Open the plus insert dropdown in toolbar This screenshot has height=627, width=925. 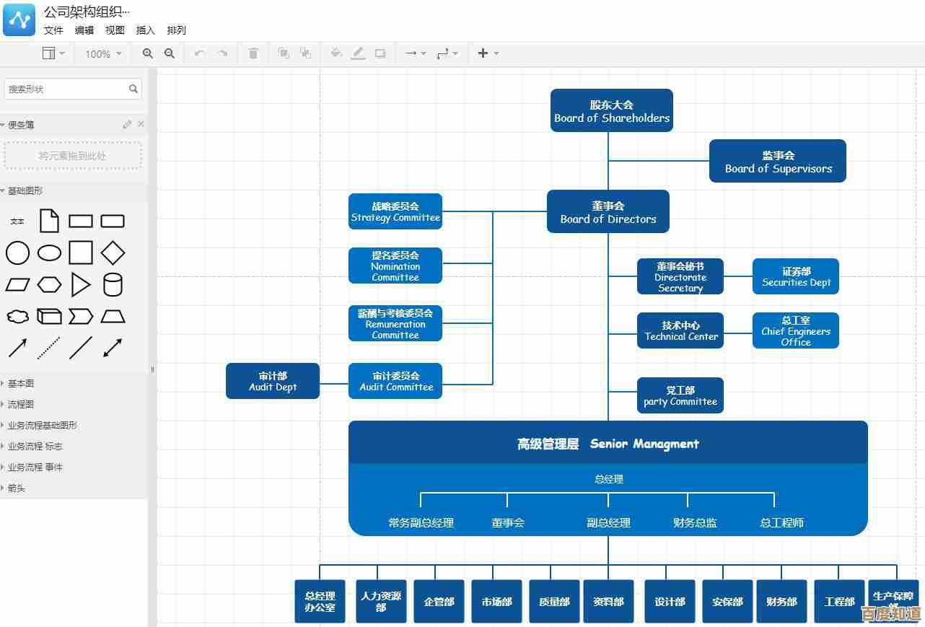coord(488,53)
